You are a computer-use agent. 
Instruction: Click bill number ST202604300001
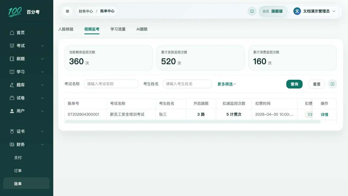pyautogui.click(x=83, y=115)
